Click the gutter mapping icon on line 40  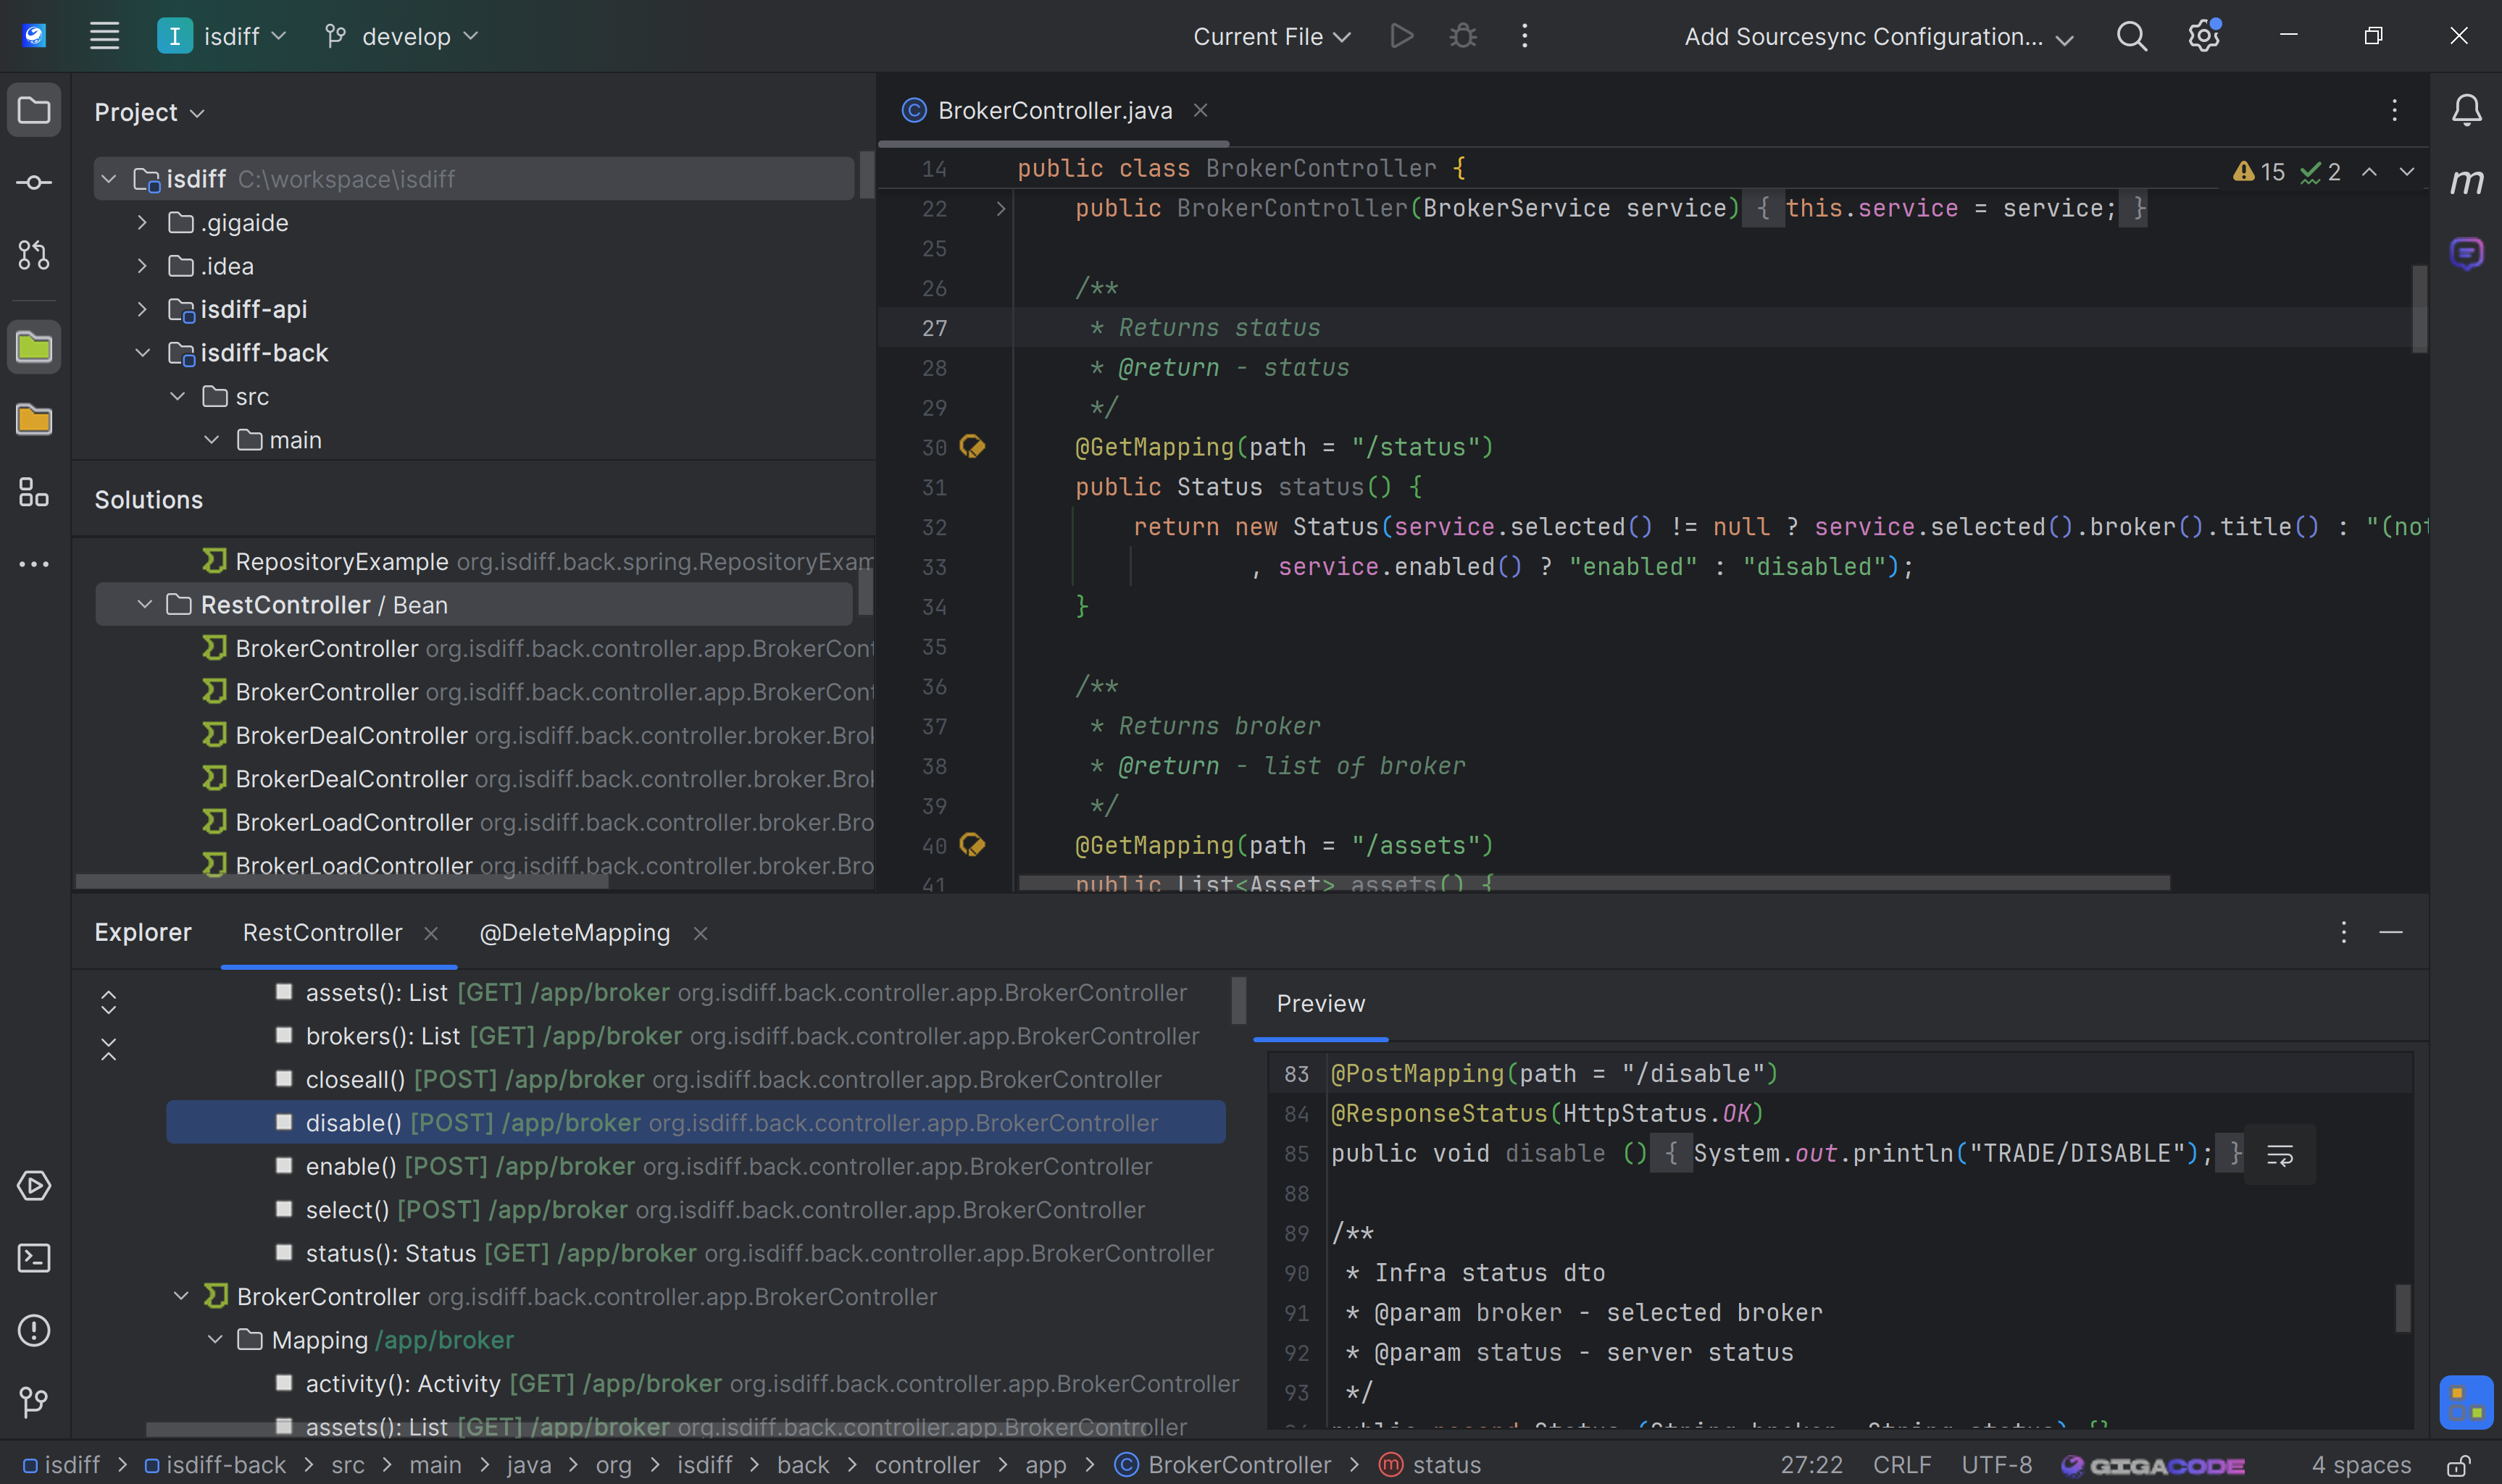[972, 846]
